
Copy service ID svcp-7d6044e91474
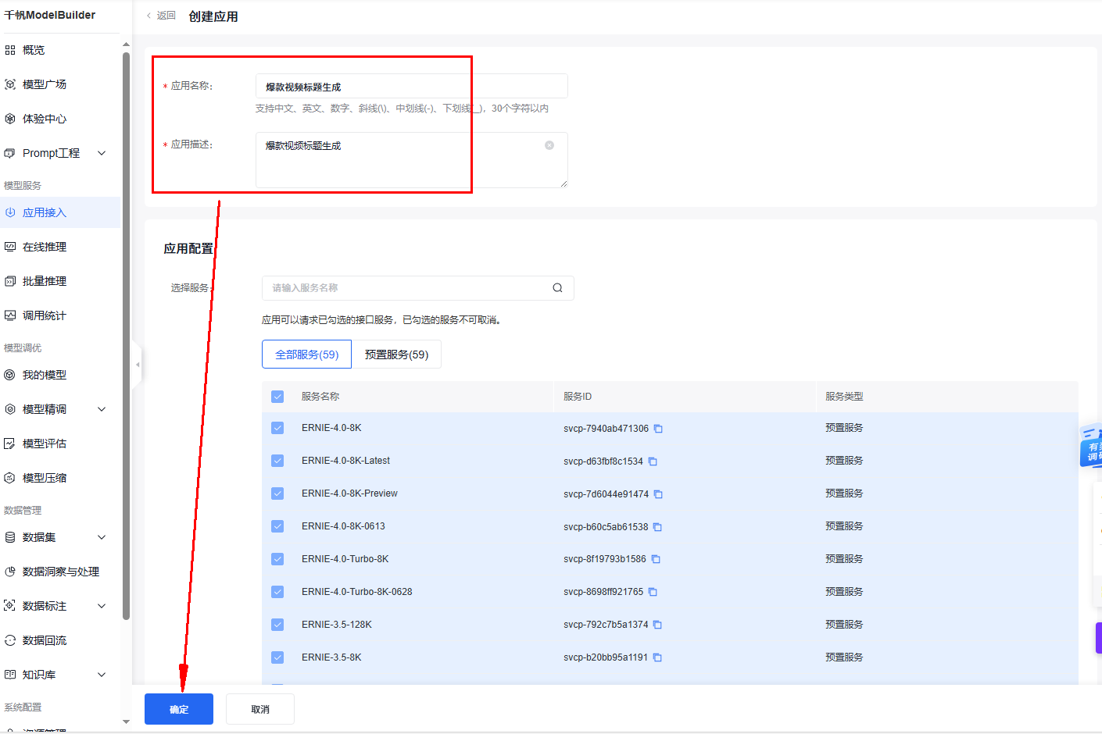(658, 494)
